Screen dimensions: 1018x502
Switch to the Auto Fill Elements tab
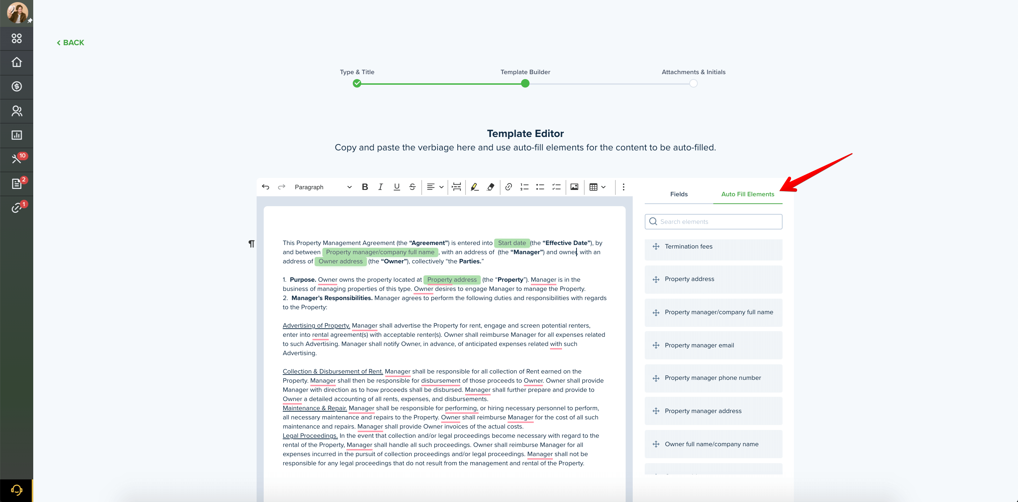pyautogui.click(x=748, y=194)
